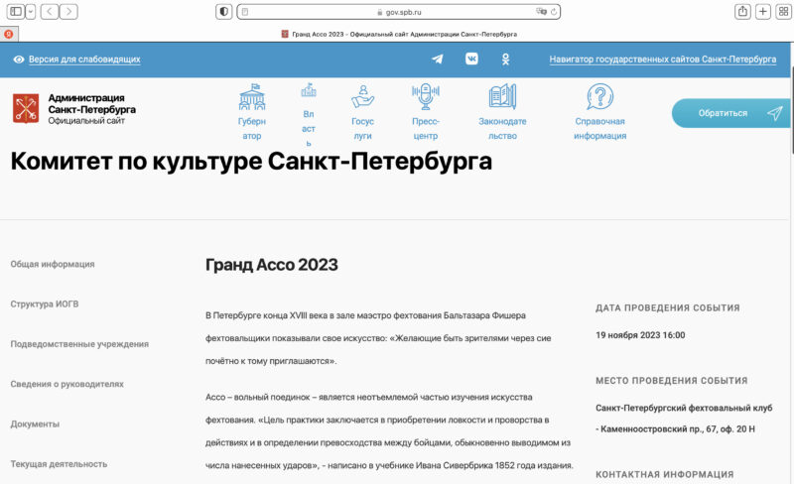Expand Навигатор государственных сайтов Санкт-Петербурга

point(663,60)
